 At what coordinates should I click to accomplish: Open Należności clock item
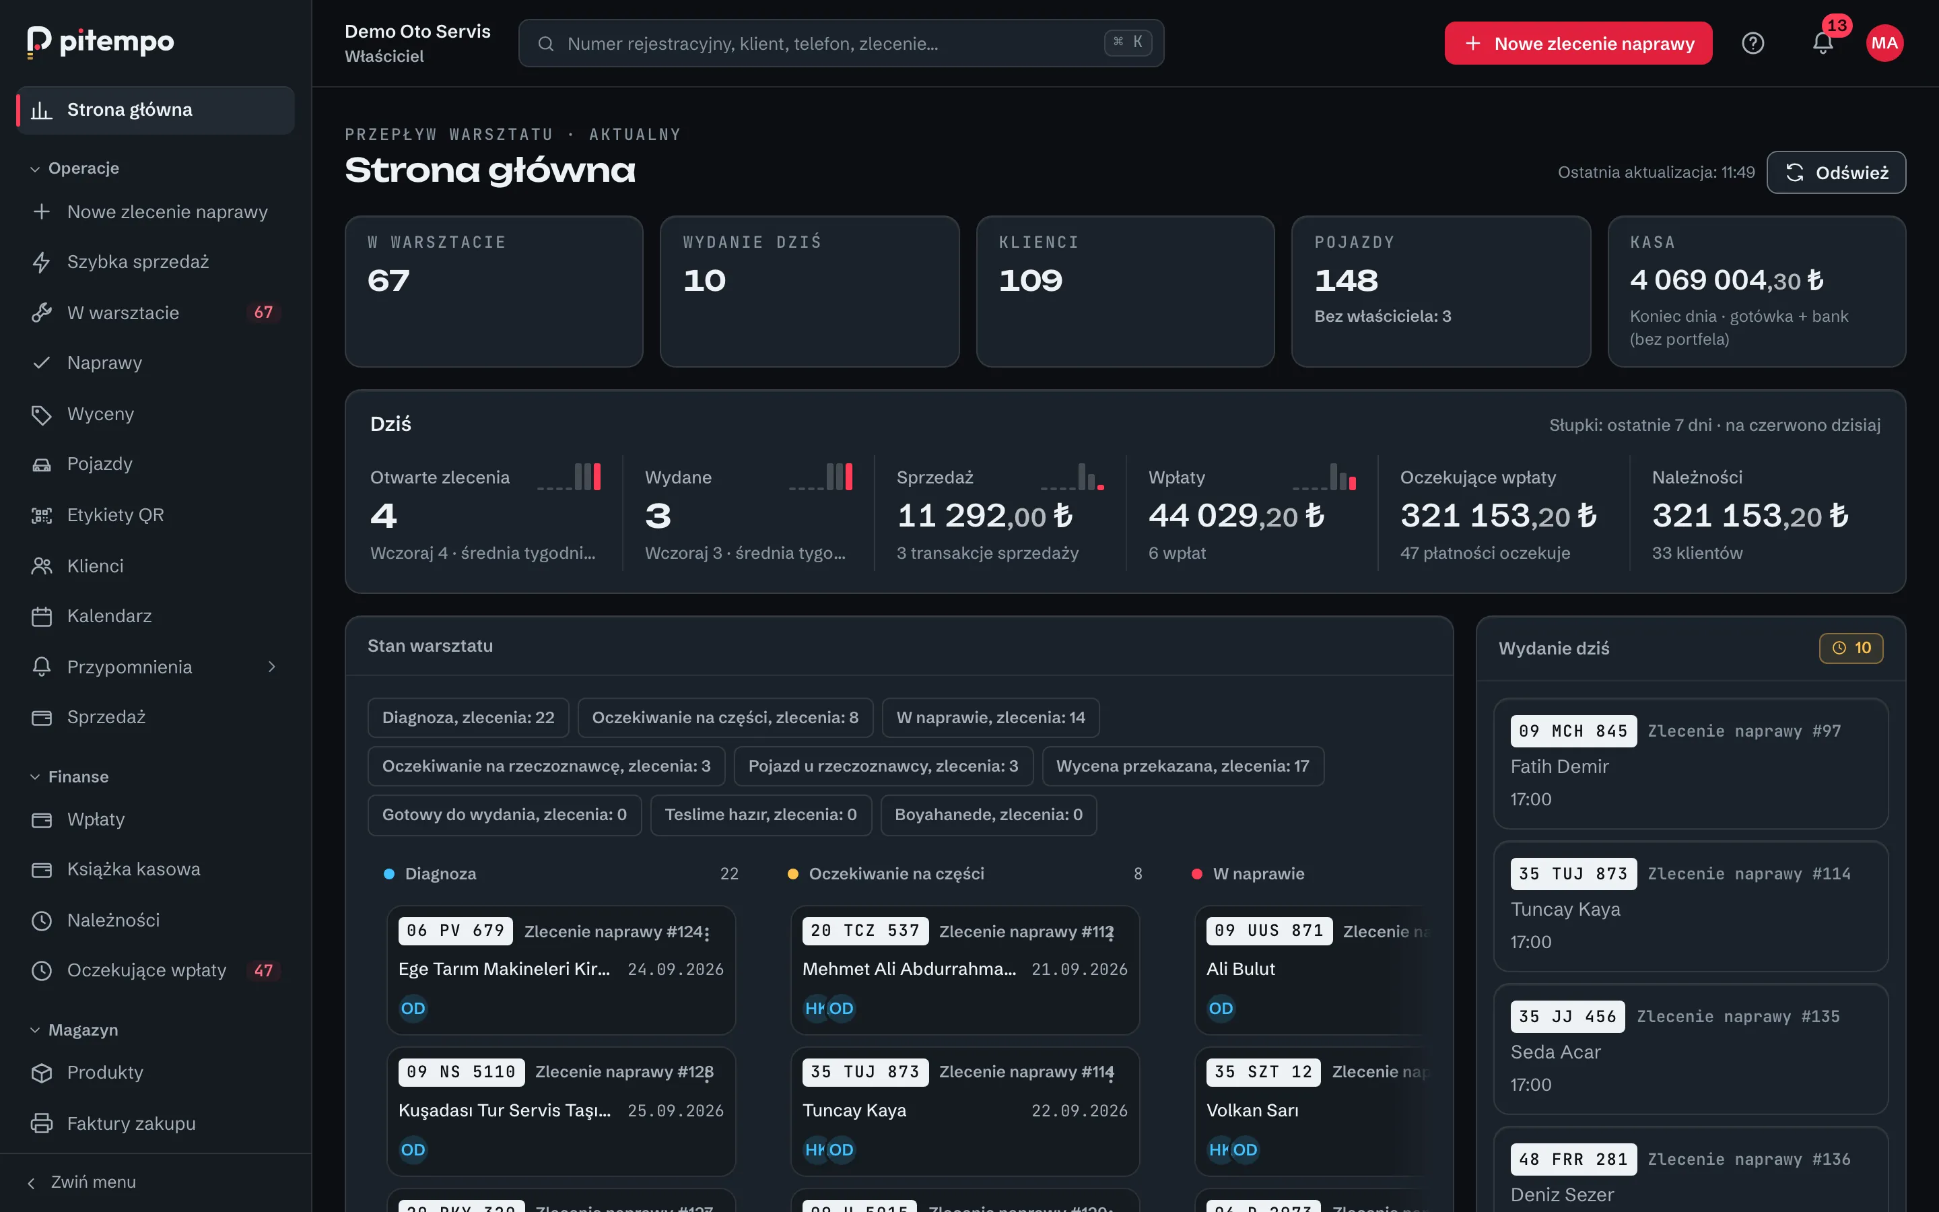155,920
